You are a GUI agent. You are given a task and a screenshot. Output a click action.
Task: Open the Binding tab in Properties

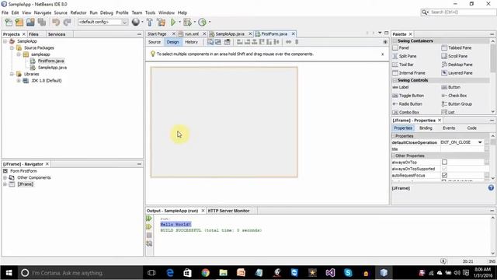[x=426, y=128]
